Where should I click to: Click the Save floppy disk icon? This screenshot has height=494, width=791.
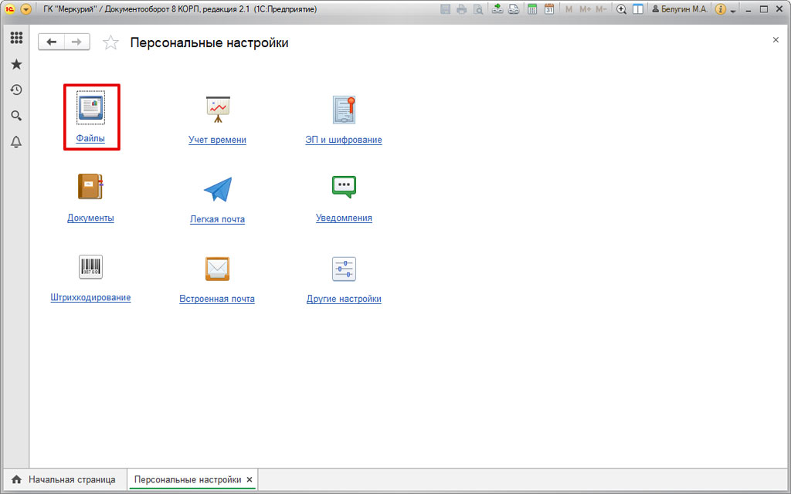point(446,9)
